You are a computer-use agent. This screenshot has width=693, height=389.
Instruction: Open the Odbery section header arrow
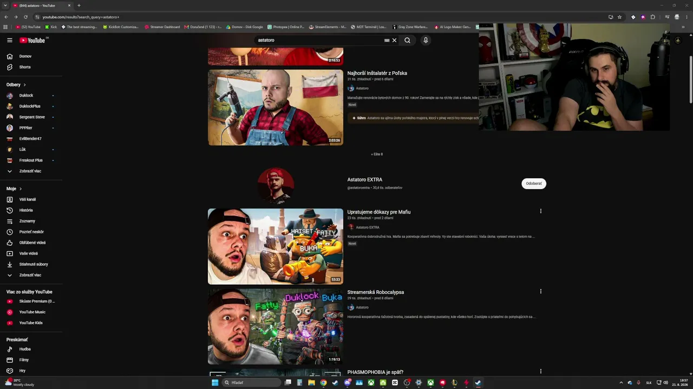click(24, 85)
